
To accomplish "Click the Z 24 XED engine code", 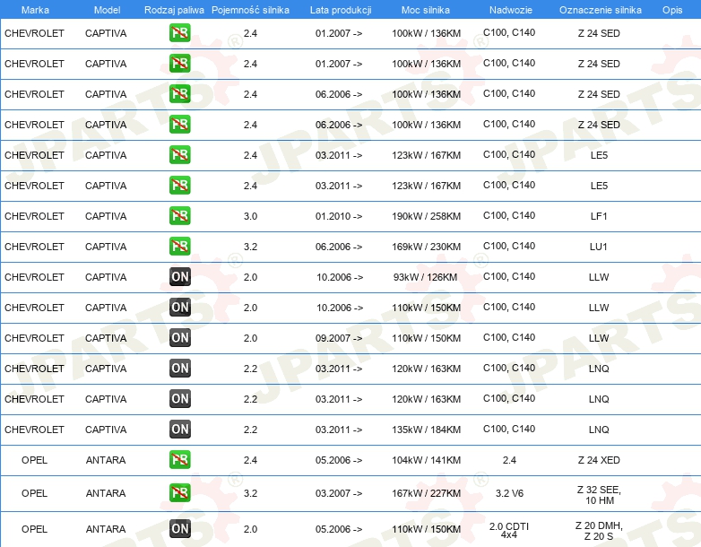I will [x=598, y=460].
